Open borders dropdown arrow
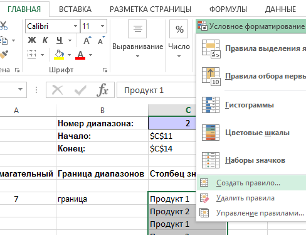 42,55
